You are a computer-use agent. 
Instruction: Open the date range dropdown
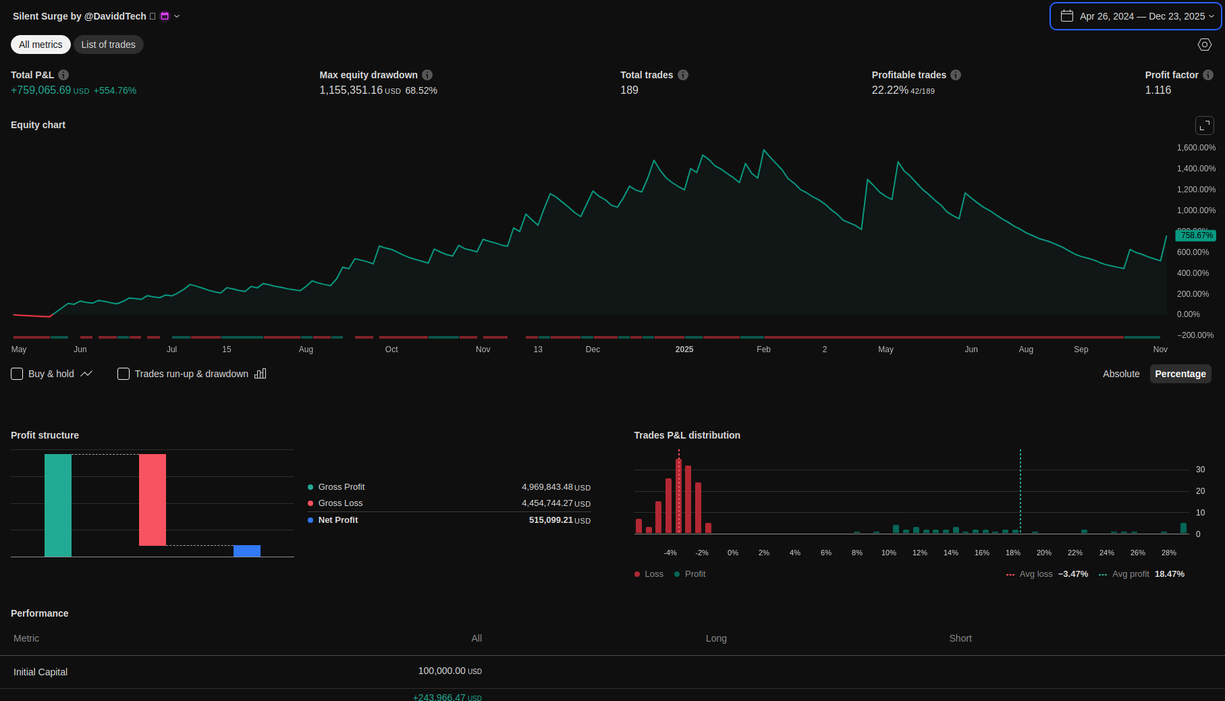[x=1136, y=16]
